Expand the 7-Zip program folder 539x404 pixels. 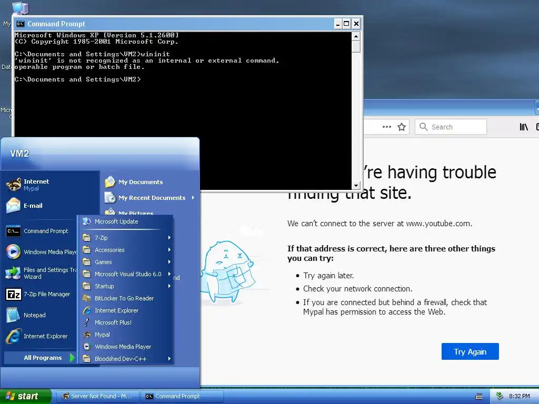point(126,238)
